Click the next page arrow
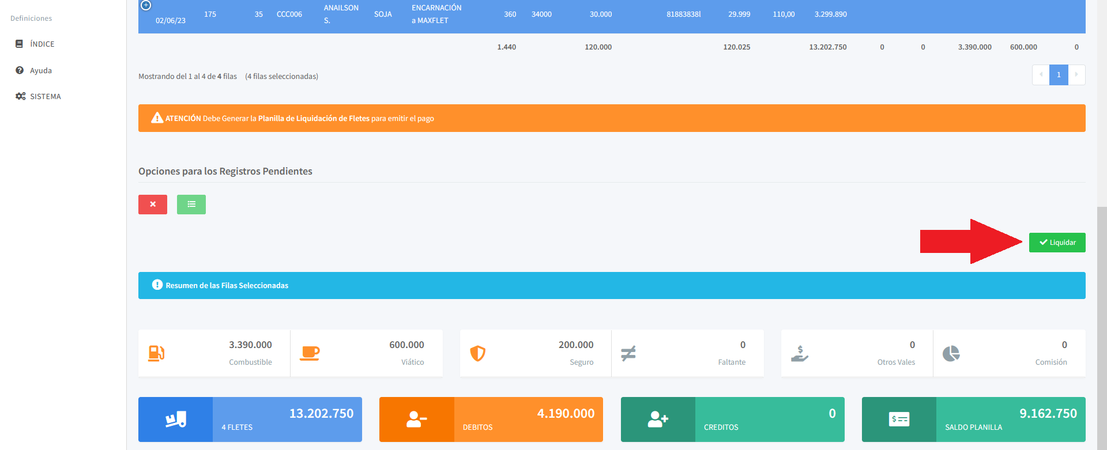 [1076, 75]
